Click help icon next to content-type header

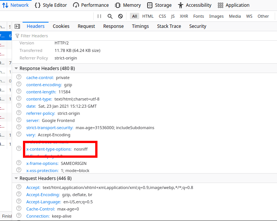pos(19,98)
